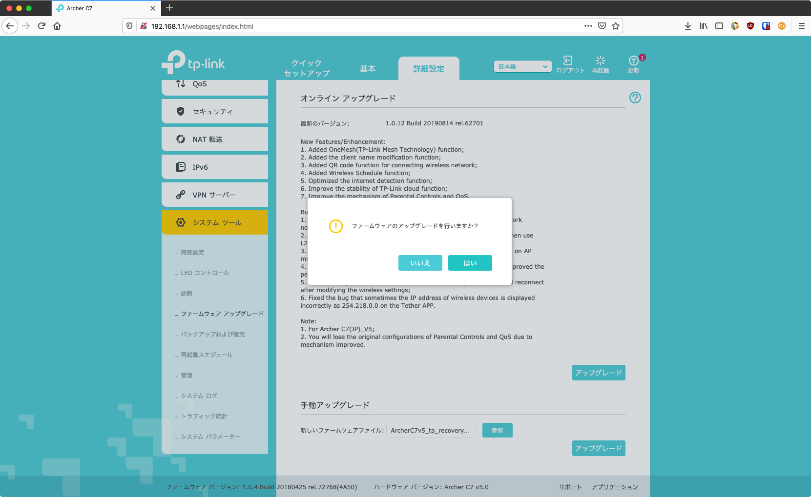Toggle the Firefox sidebar icon
The image size is (811, 497).
tap(719, 26)
